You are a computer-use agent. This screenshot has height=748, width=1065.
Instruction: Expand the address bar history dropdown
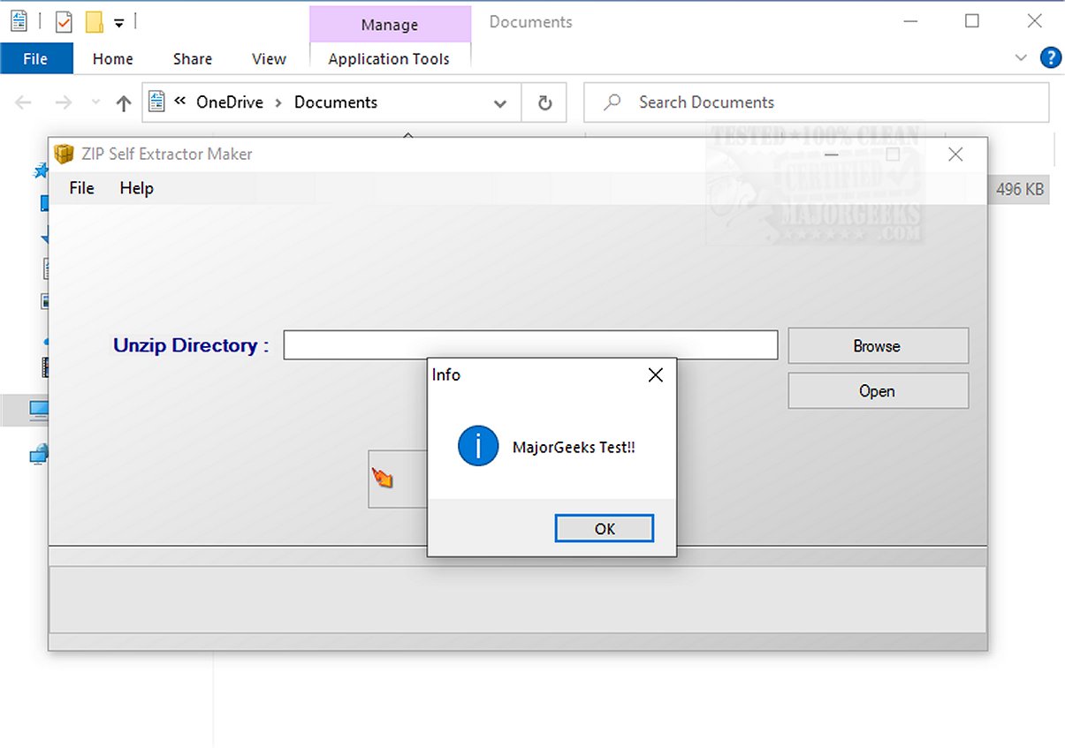[x=500, y=103]
